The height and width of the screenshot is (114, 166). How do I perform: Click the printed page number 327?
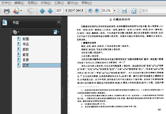pos(159,110)
